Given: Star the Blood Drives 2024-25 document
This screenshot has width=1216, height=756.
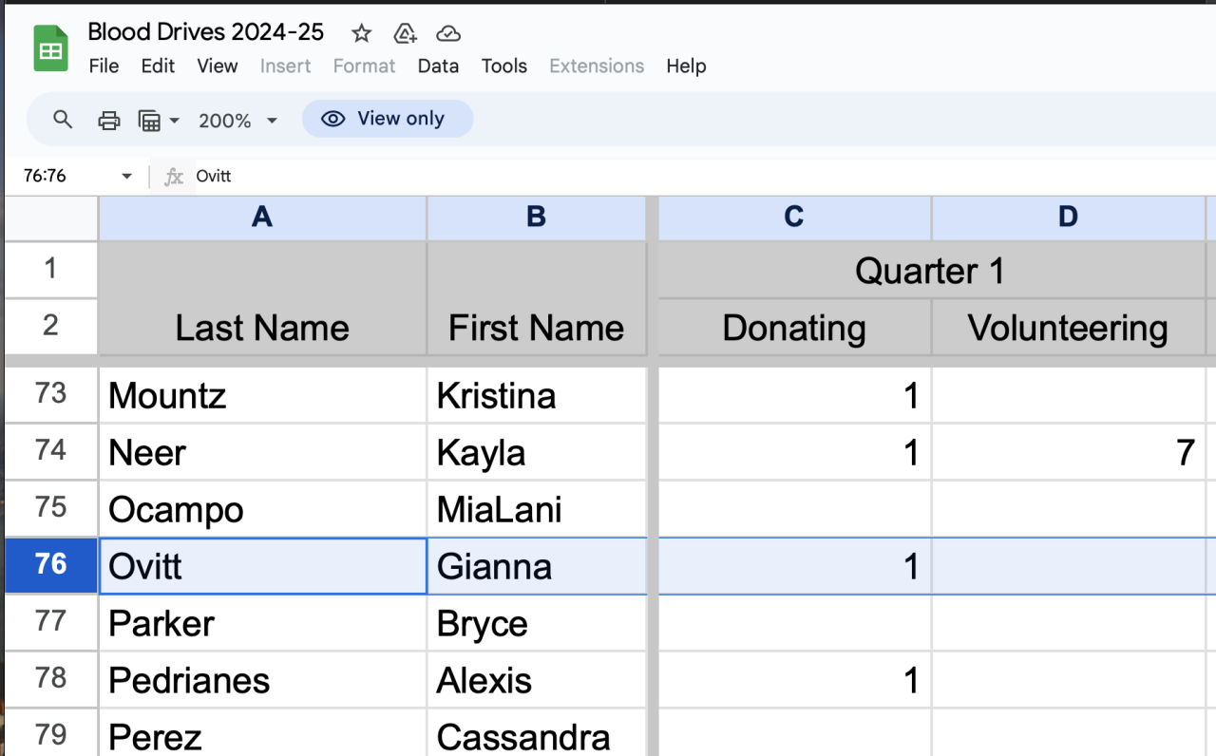Looking at the screenshot, I should pos(361,34).
